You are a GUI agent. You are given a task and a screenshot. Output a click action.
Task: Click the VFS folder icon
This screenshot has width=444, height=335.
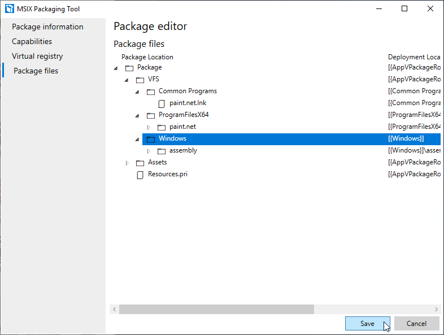click(140, 80)
